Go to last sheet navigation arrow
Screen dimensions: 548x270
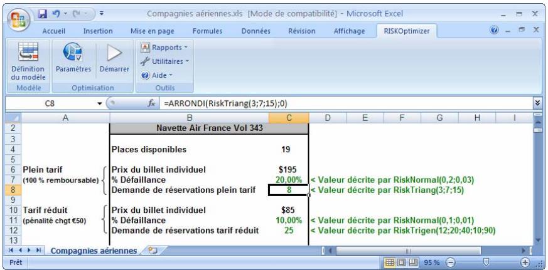[38, 250]
